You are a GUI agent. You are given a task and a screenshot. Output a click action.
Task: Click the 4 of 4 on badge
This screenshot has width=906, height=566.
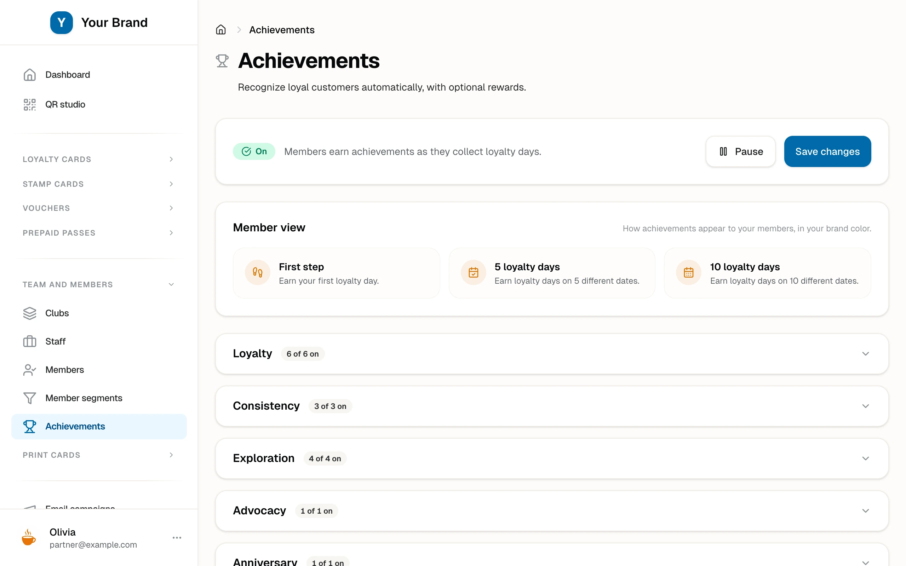[325, 458]
